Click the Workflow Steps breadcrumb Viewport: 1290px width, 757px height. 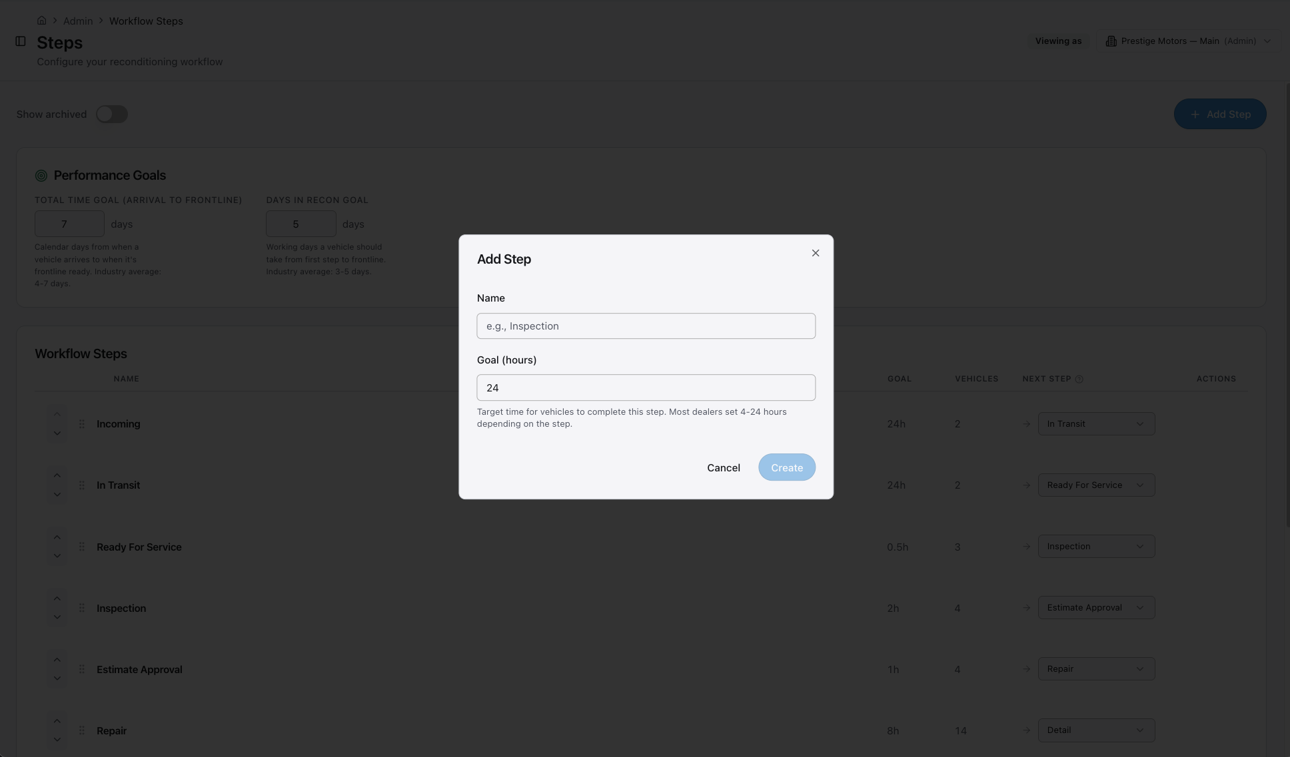coord(146,21)
